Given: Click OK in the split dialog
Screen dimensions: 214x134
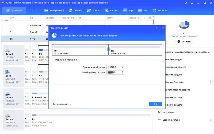Looking at the screenshot, I should point(155,104).
